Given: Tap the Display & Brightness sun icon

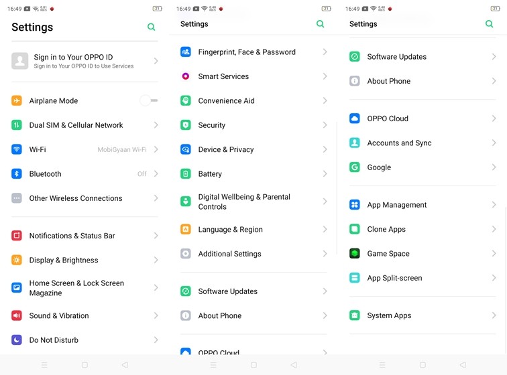Looking at the screenshot, I should click(x=17, y=260).
